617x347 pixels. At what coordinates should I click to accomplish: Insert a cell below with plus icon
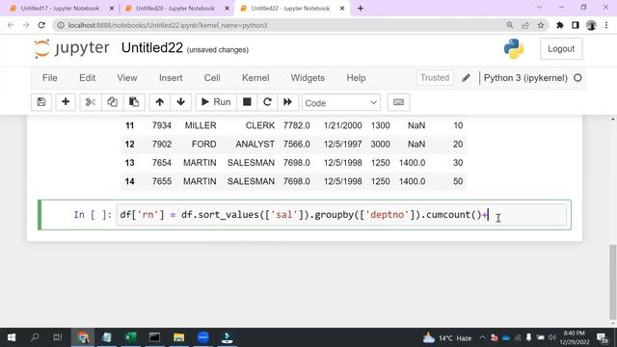pos(66,102)
